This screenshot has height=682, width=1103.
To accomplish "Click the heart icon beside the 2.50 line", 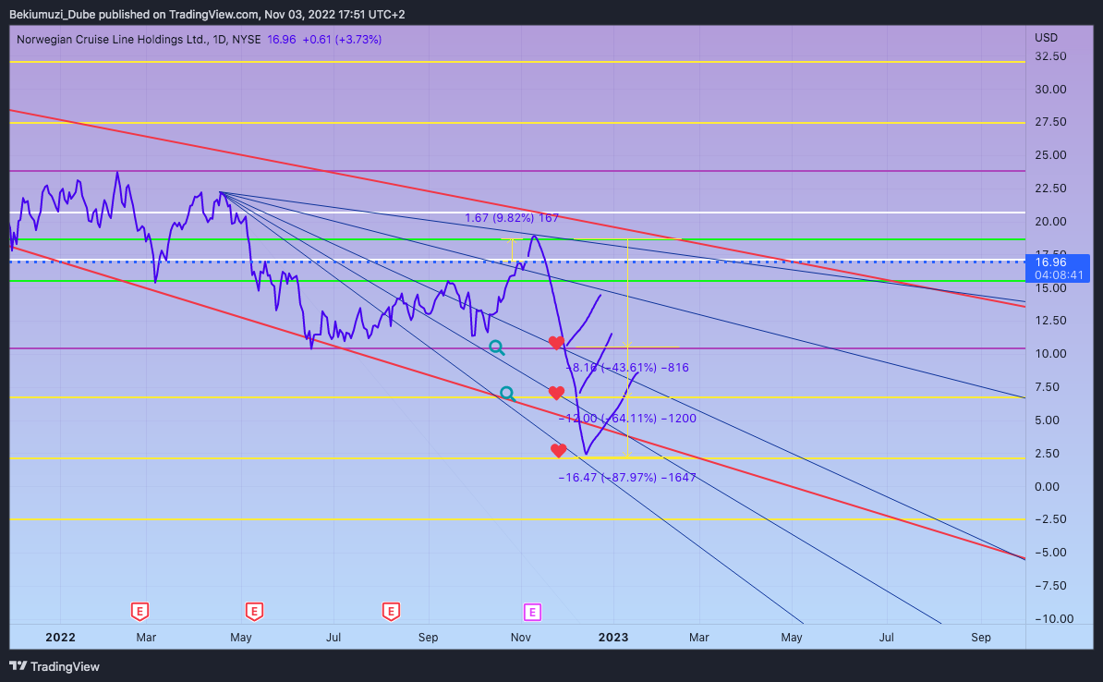I will click(559, 450).
